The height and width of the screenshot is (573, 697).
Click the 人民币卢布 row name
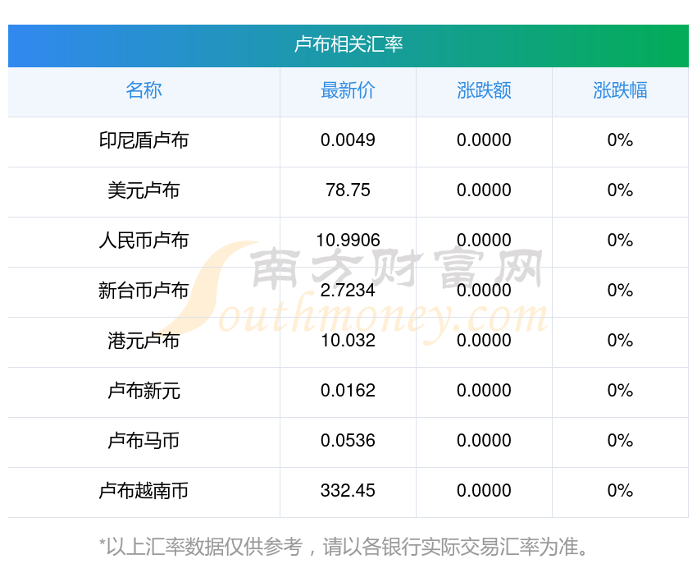[x=143, y=241]
